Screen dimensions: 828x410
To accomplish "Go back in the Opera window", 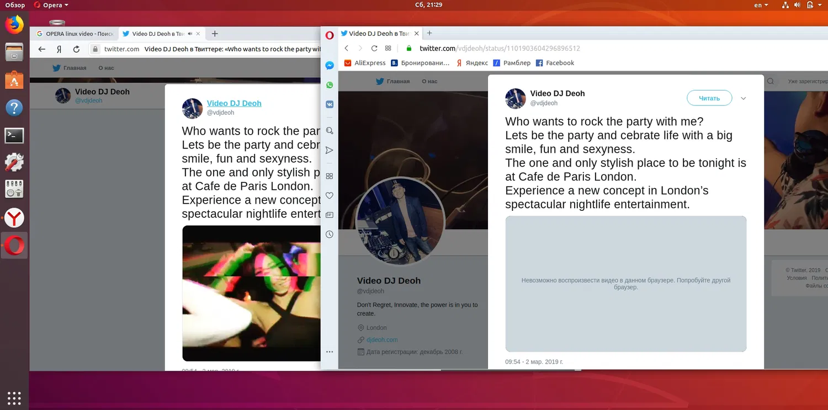I will (x=347, y=49).
